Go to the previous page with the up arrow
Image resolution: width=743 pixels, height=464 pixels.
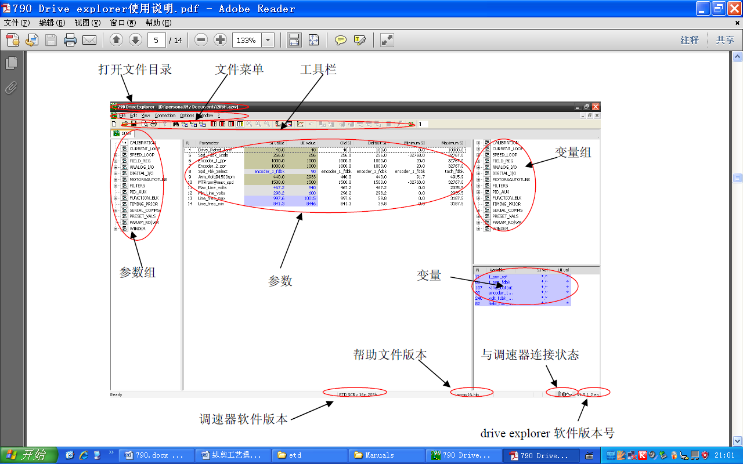(116, 40)
